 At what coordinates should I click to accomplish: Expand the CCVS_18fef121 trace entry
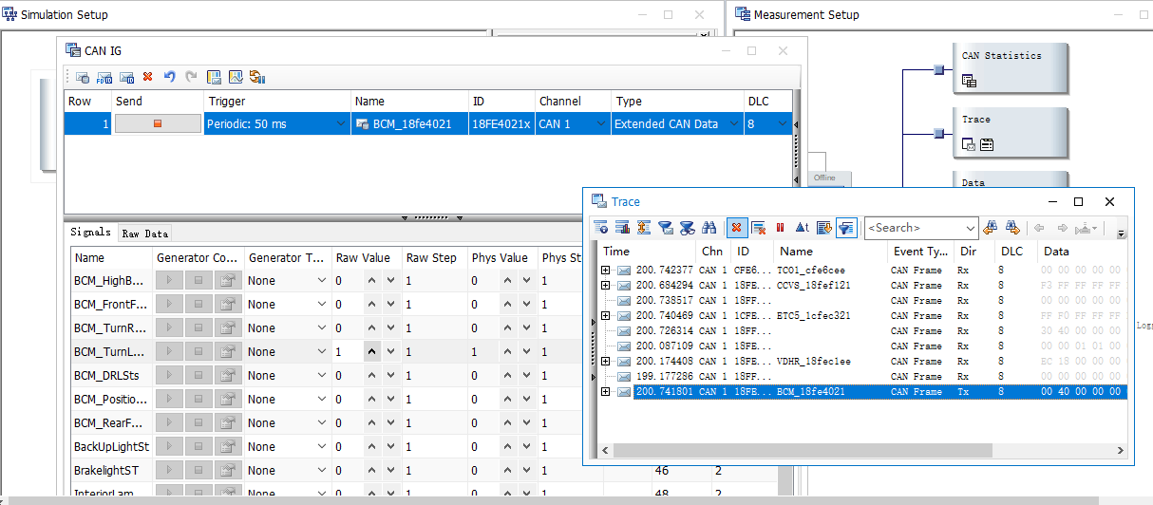click(606, 286)
